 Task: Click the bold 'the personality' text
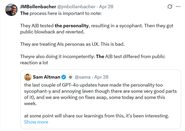[71, 26]
